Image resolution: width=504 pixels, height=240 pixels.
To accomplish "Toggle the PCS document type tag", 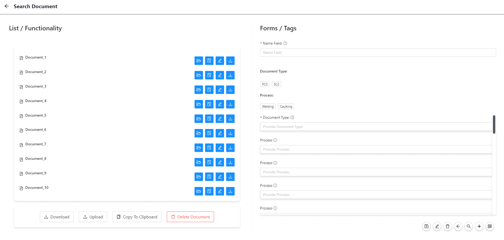I will point(265,84).
